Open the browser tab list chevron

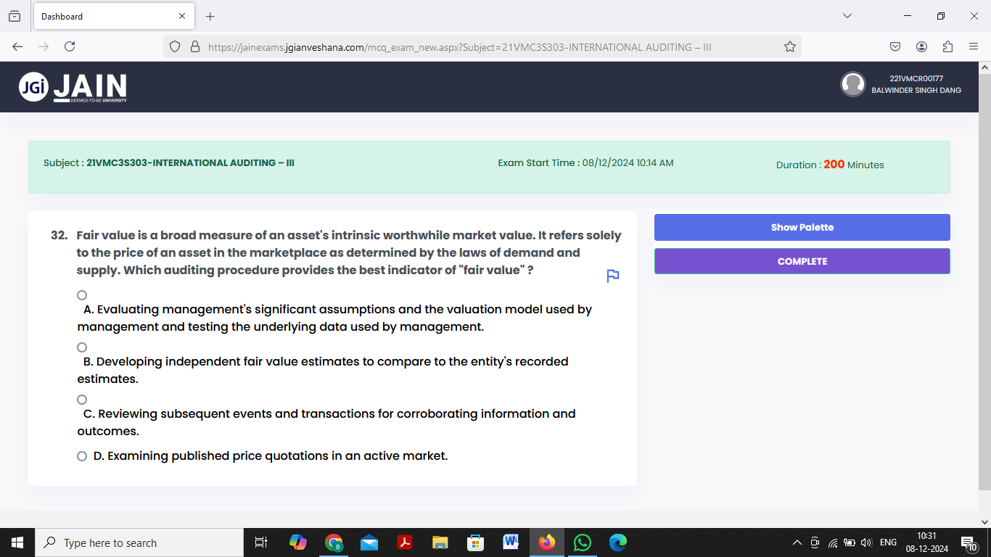[x=847, y=16]
